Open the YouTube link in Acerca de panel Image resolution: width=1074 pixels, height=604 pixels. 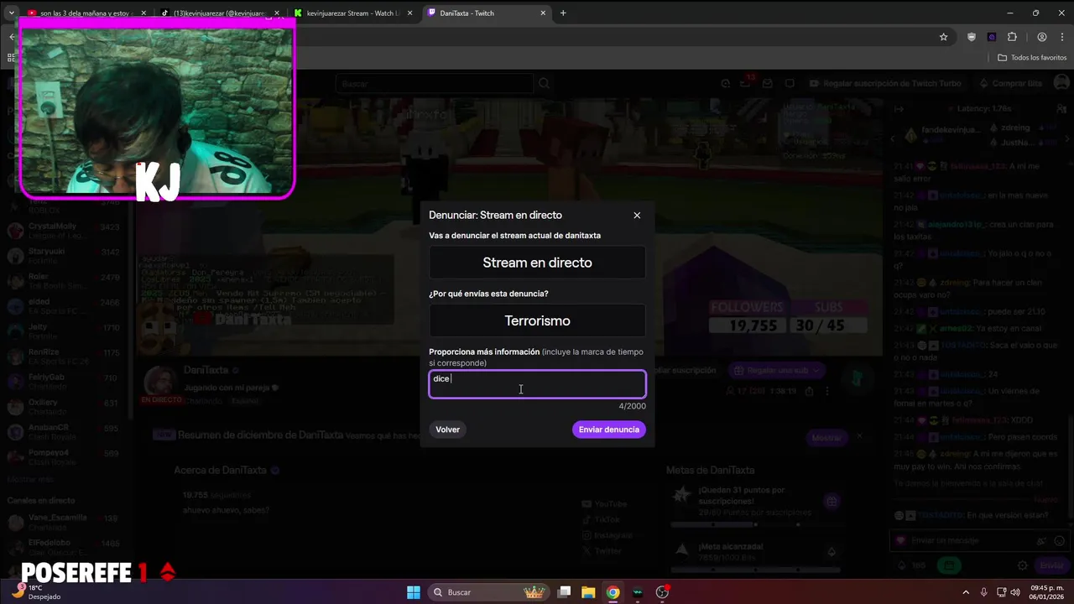(604, 504)
